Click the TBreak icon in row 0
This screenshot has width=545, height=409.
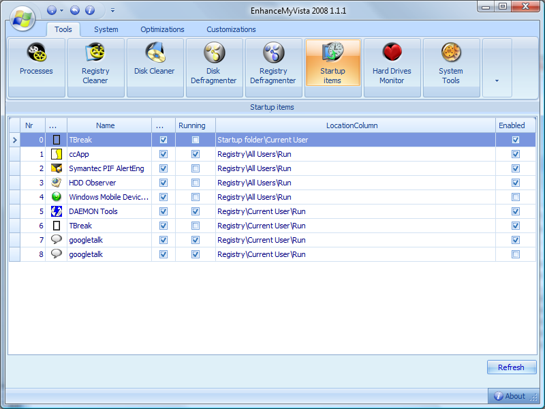[57, 140]
